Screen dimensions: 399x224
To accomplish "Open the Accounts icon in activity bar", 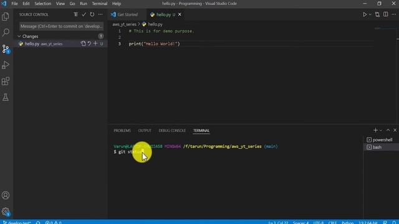I will (x=6, y=195).
